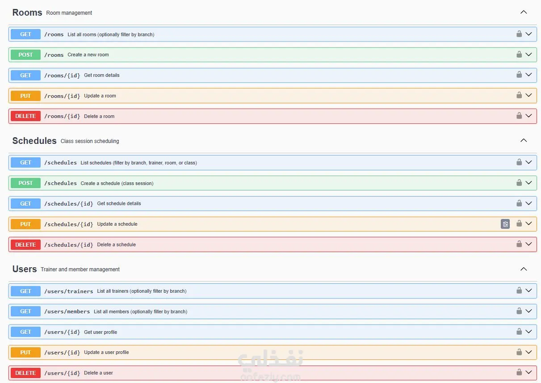This screenshot has height=383, width=541.
Task: Click 'Update a user profile' description
Action: pos(106,352)
